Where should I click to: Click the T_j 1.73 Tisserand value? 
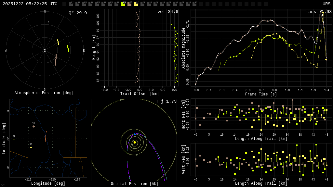pos(166,101)
